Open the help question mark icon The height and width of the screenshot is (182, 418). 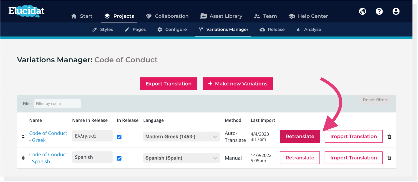pos(379,11)
